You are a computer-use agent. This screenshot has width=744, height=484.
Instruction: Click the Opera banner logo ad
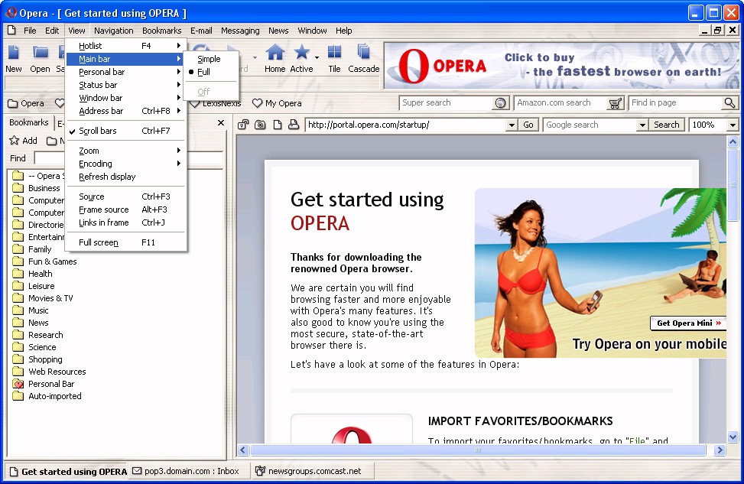(x=561, y=66)
